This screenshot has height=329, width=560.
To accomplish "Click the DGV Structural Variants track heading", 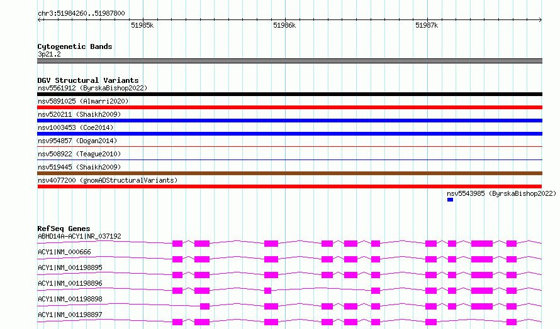I will (x=88, y=80).
